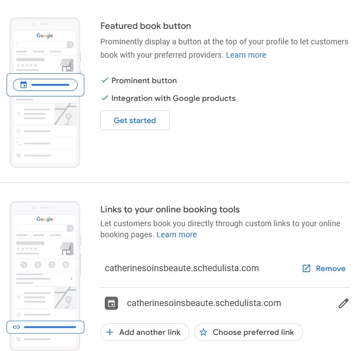
Task: Click the Add another link button
Action: [145, 332]
